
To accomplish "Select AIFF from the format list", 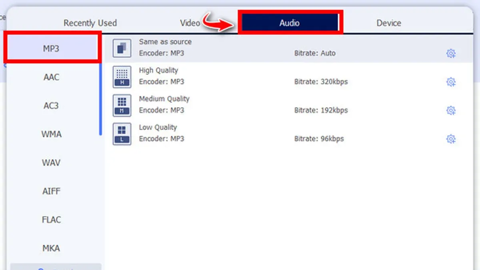I will tap(52, 191).
